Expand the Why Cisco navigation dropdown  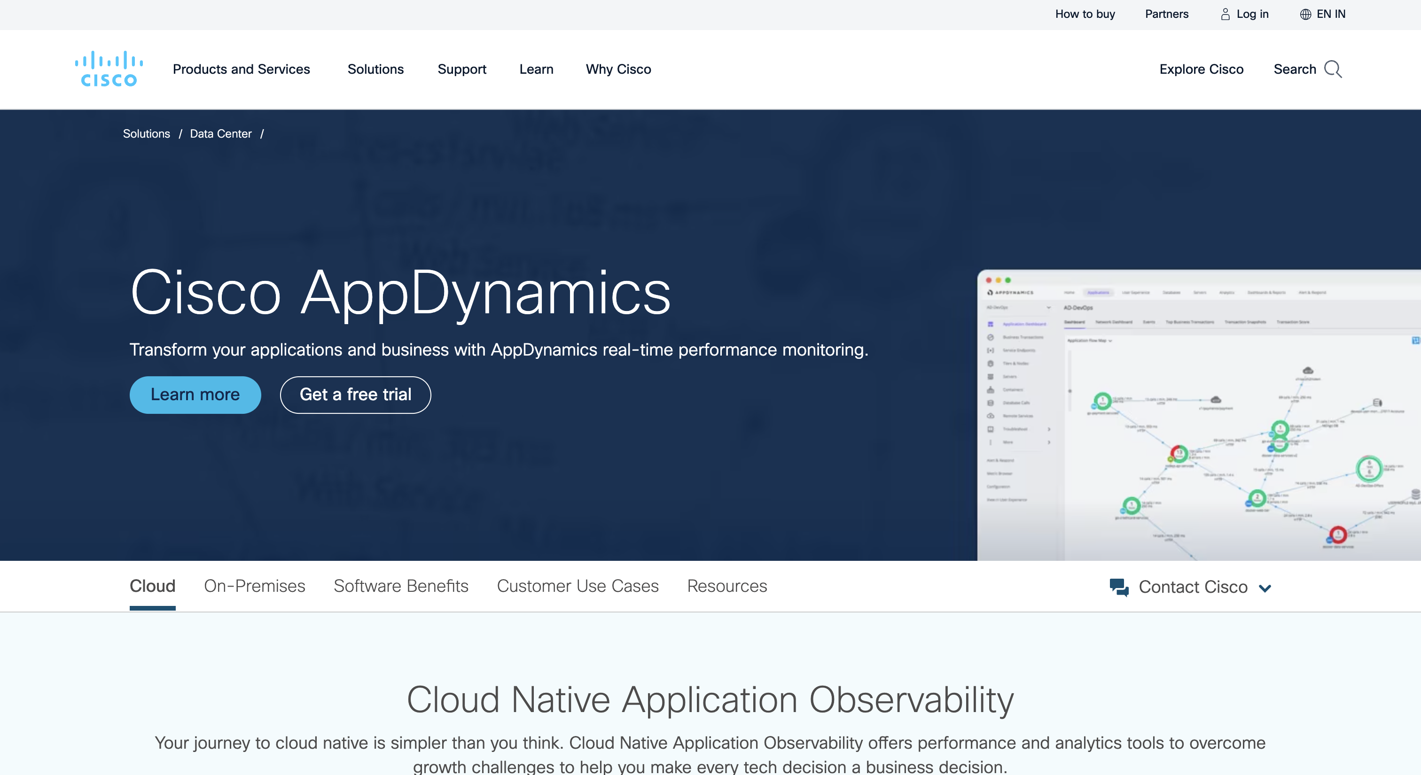pyautogui.click(x=618, y=70)
